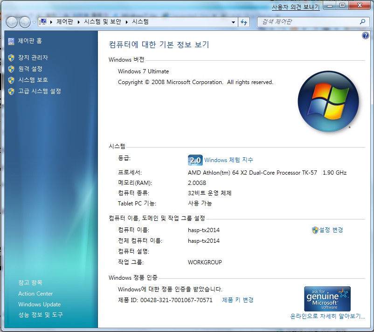Click 32비트 운영 체제 text
Viewport: 374px width, 332px height.
(x=210, y=193)
